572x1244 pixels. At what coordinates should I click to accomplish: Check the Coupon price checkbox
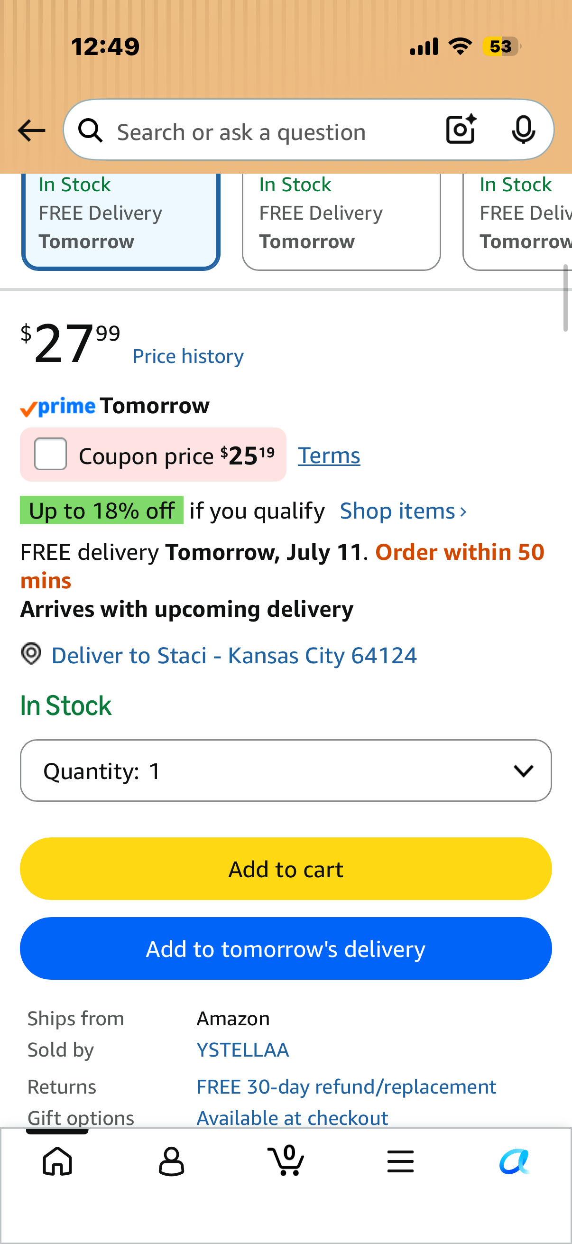[50, 454]
